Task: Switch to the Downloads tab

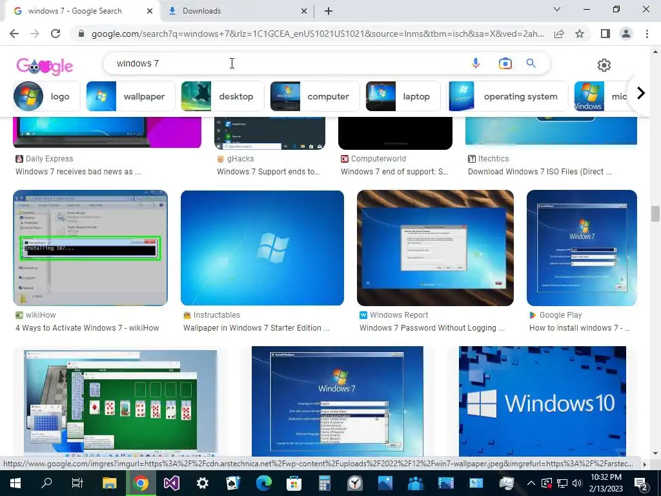Action: [x=236, y=11]
